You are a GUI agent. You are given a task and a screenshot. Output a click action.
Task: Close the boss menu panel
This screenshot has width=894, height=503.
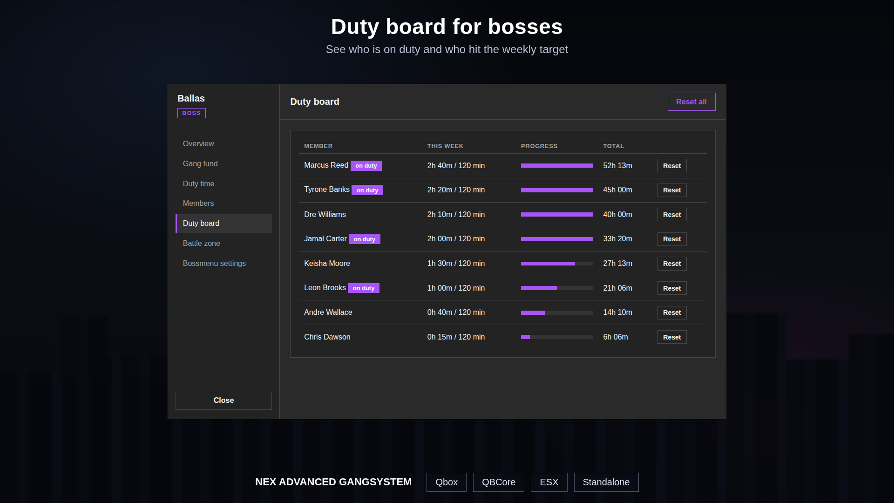[x=223, y=401]
